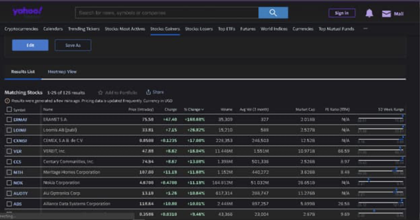Sort by PE Ratio (TTM) column header
The height and width of the screenshot is (220, 420).
point(337,110)
